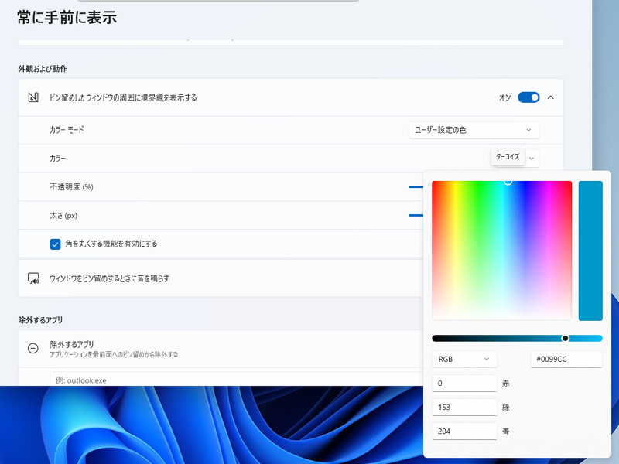
Task: Click the 不透明度 (%) label
Action: tap(71, 186)
